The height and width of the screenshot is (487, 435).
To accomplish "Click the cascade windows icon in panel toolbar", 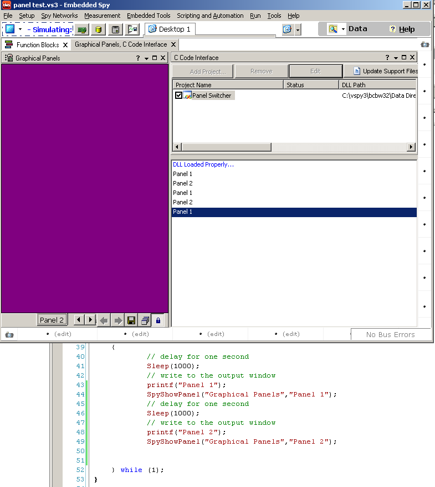I will click(145, 320).
